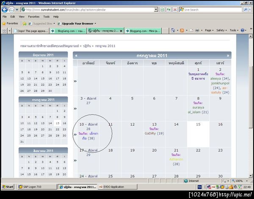Open the มิถุนายน 2011 mini calendar header
The width and height of the screenshot is (254, 199).
pyautogui.click(x=43, y=55)
